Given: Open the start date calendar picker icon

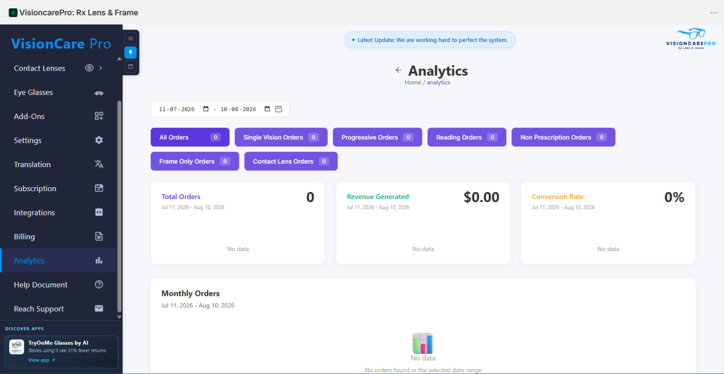Looking at the screenshot, I should [206, 109].
